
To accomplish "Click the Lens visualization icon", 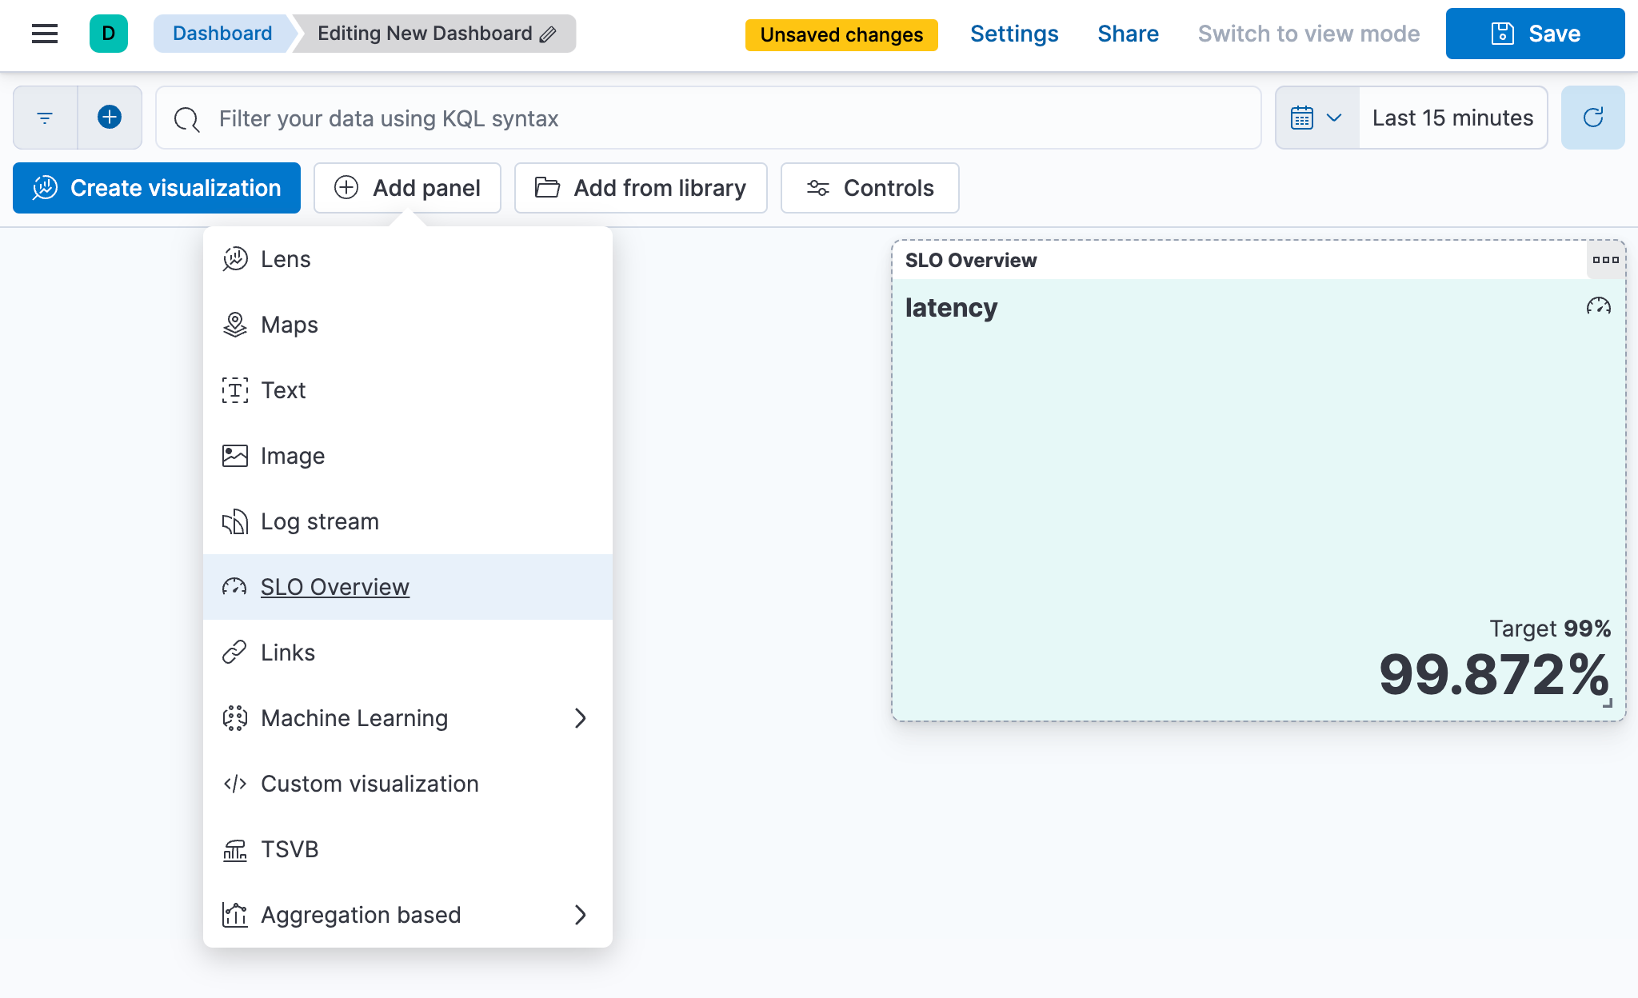I will point(234,258).
